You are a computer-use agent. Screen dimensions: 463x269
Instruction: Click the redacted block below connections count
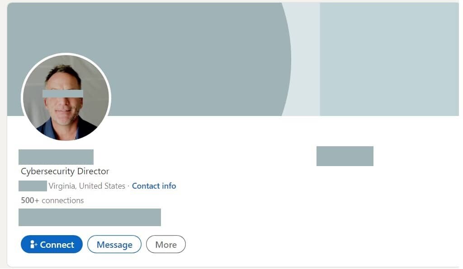tap(89, 217)
